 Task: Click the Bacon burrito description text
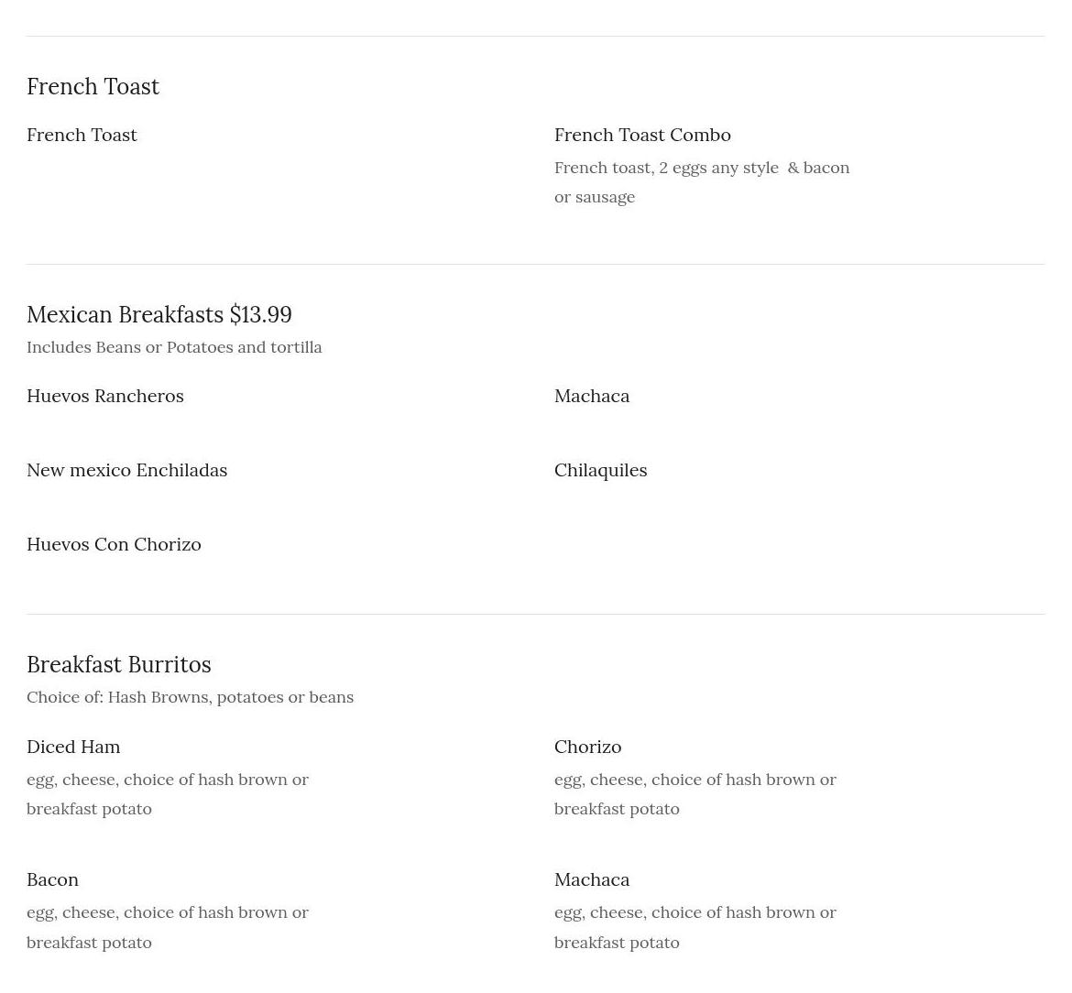tap(168, 927)
